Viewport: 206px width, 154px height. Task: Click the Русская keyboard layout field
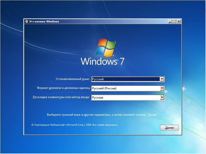coord(125,97)
